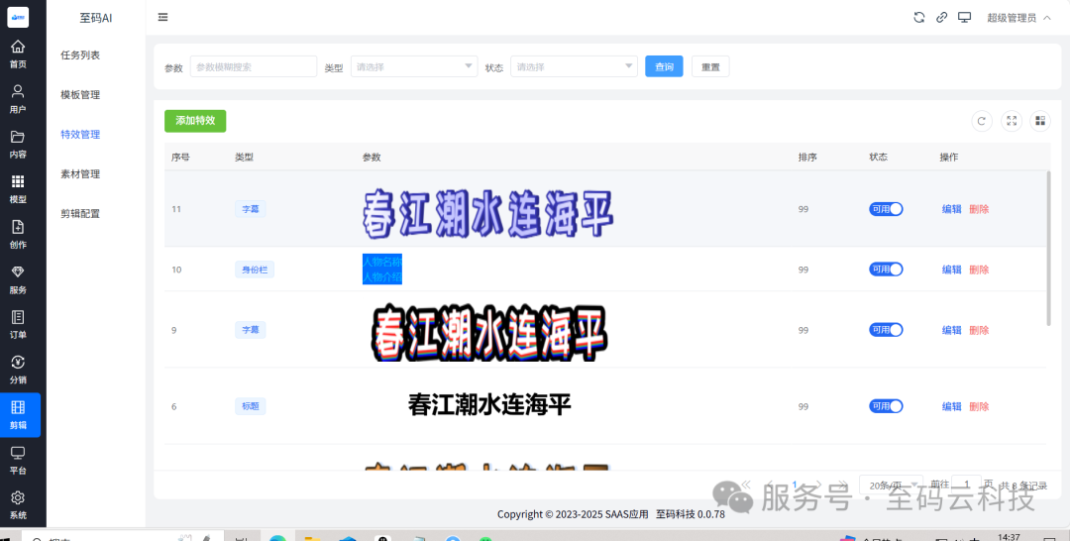This screenshot has height=541, width=1070.
Task: Click the table vertical scrollbar
Action: pos(1048,249)
